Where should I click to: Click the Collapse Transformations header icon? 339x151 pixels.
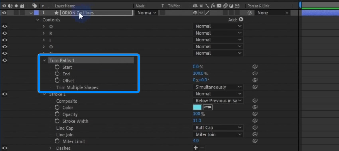(x=201, y=6)
